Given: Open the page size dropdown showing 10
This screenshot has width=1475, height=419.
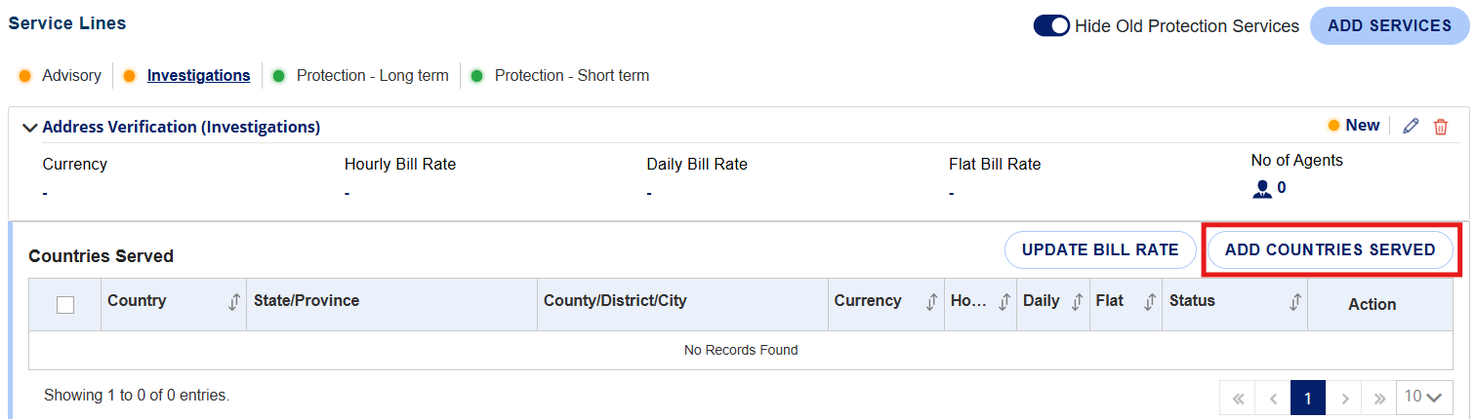Looking at the screenshot, I should pos(1422,398).
